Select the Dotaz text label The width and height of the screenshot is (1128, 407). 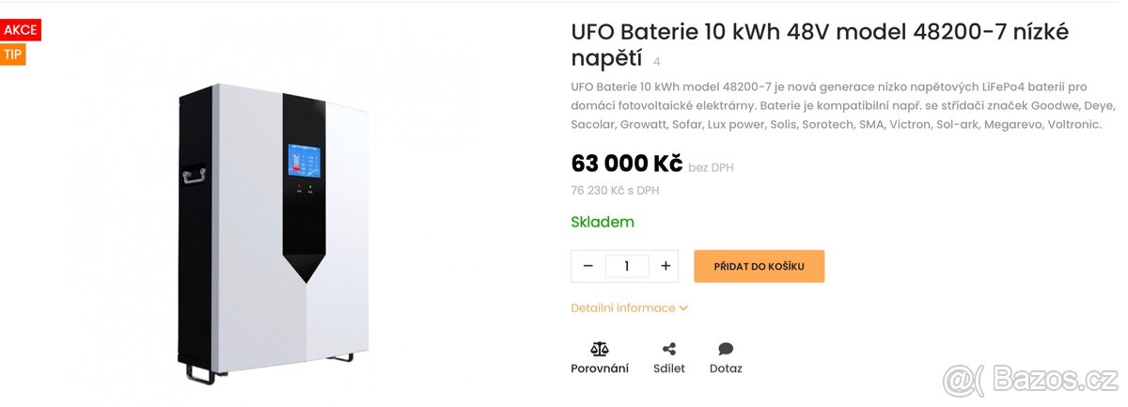pyautogui.click(x=726, y=368)
